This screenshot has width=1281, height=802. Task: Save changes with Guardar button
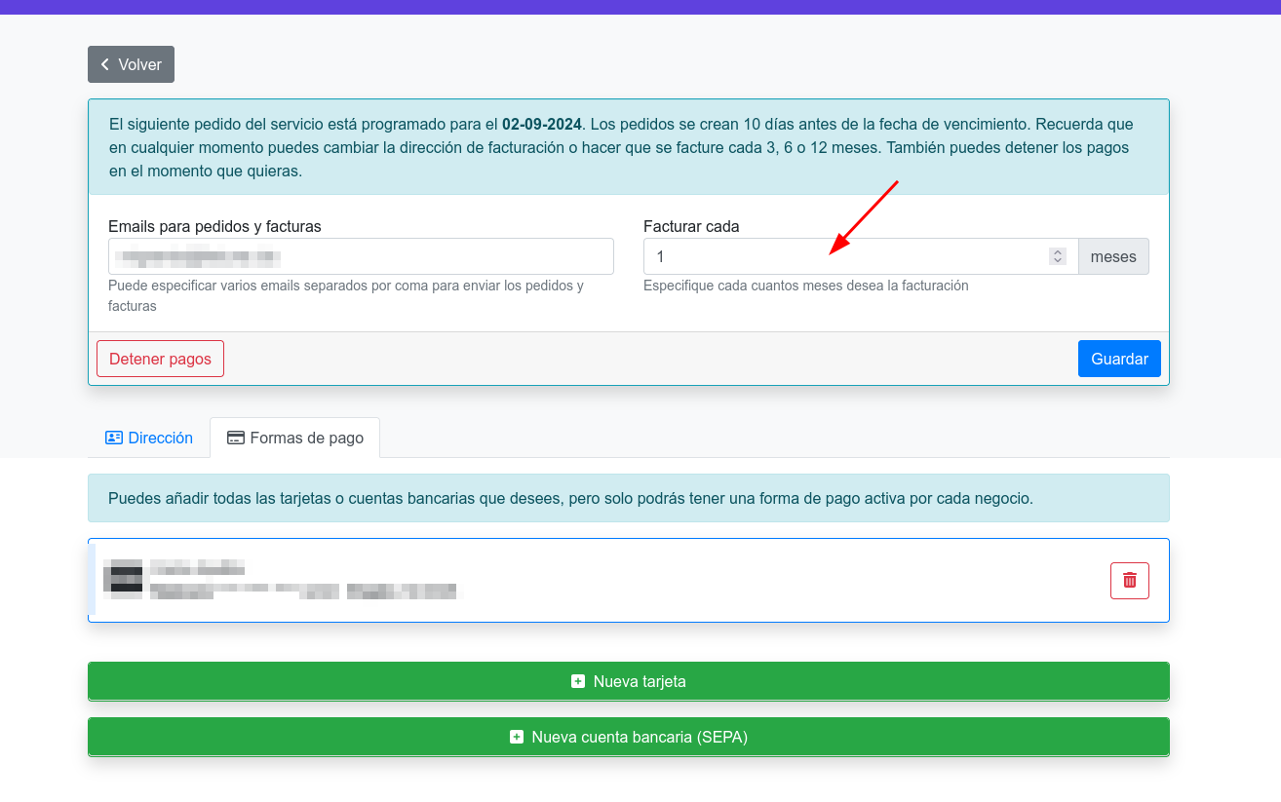(x=1119, y=359)
